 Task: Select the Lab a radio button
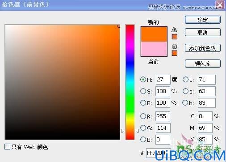pos(185,91)
